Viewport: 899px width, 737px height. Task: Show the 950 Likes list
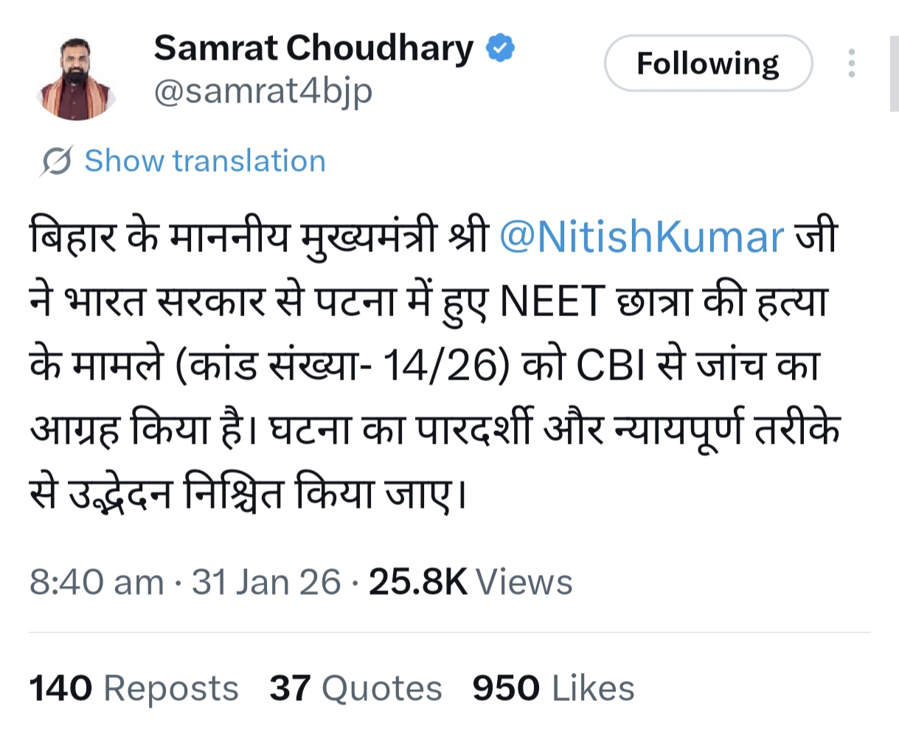tap(553, 688)
